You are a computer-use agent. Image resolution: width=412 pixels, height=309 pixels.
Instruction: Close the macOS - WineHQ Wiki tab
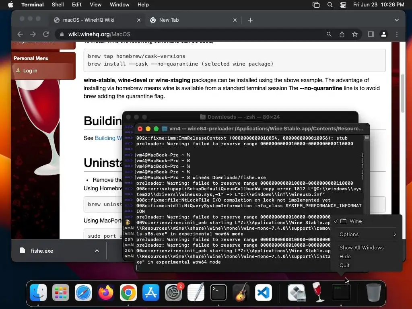139,20
